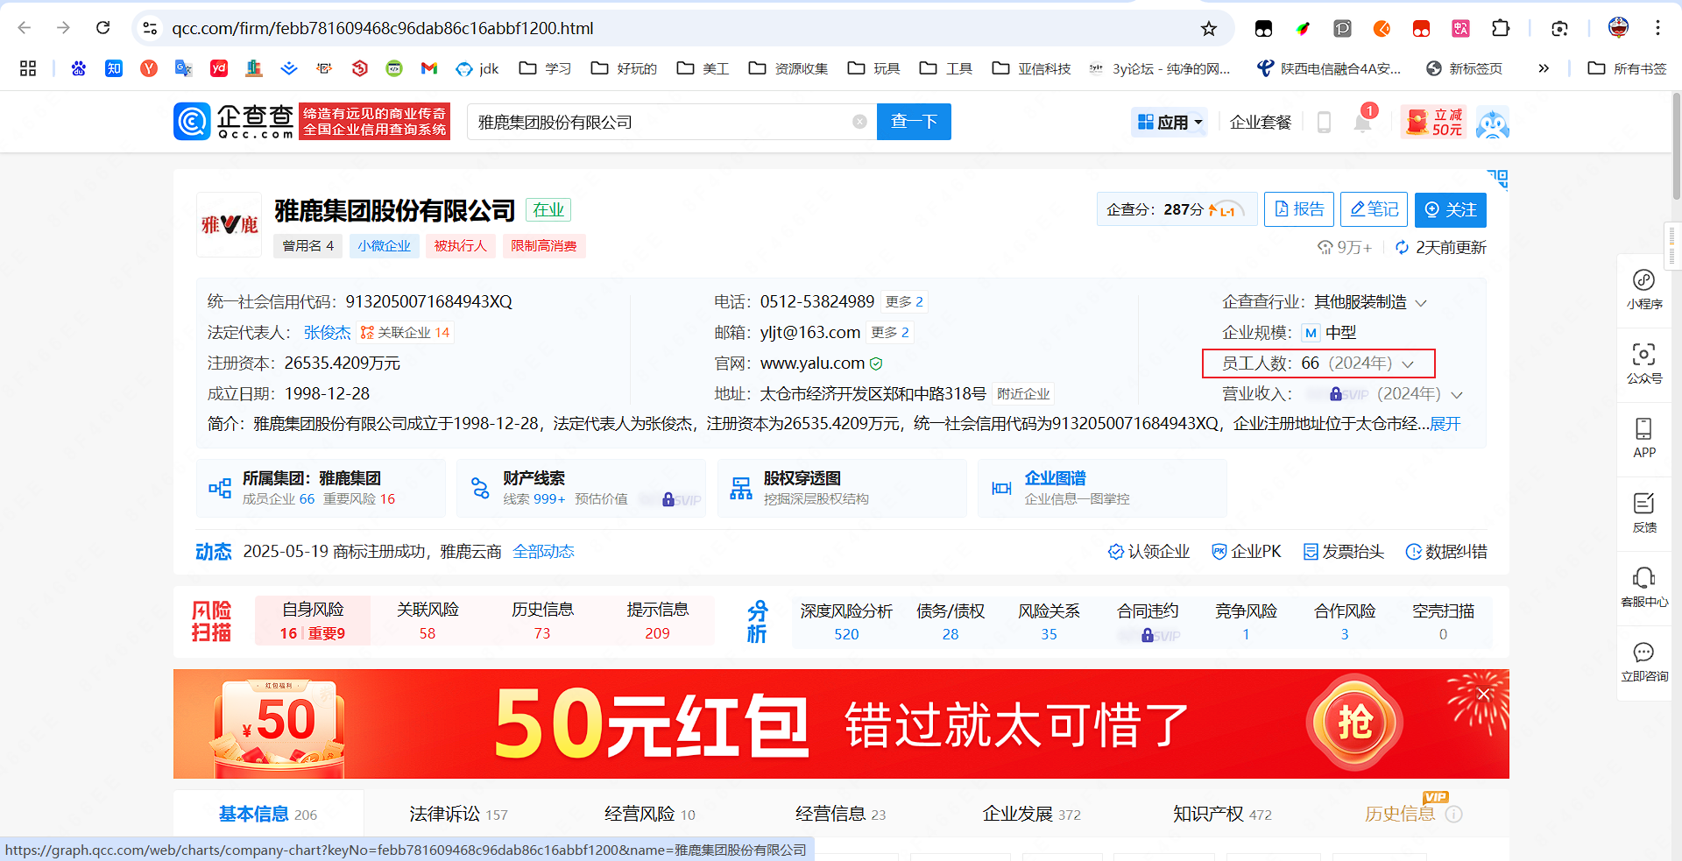
Task: Open the 小程序 sidebar icon
Action: 1643,289
